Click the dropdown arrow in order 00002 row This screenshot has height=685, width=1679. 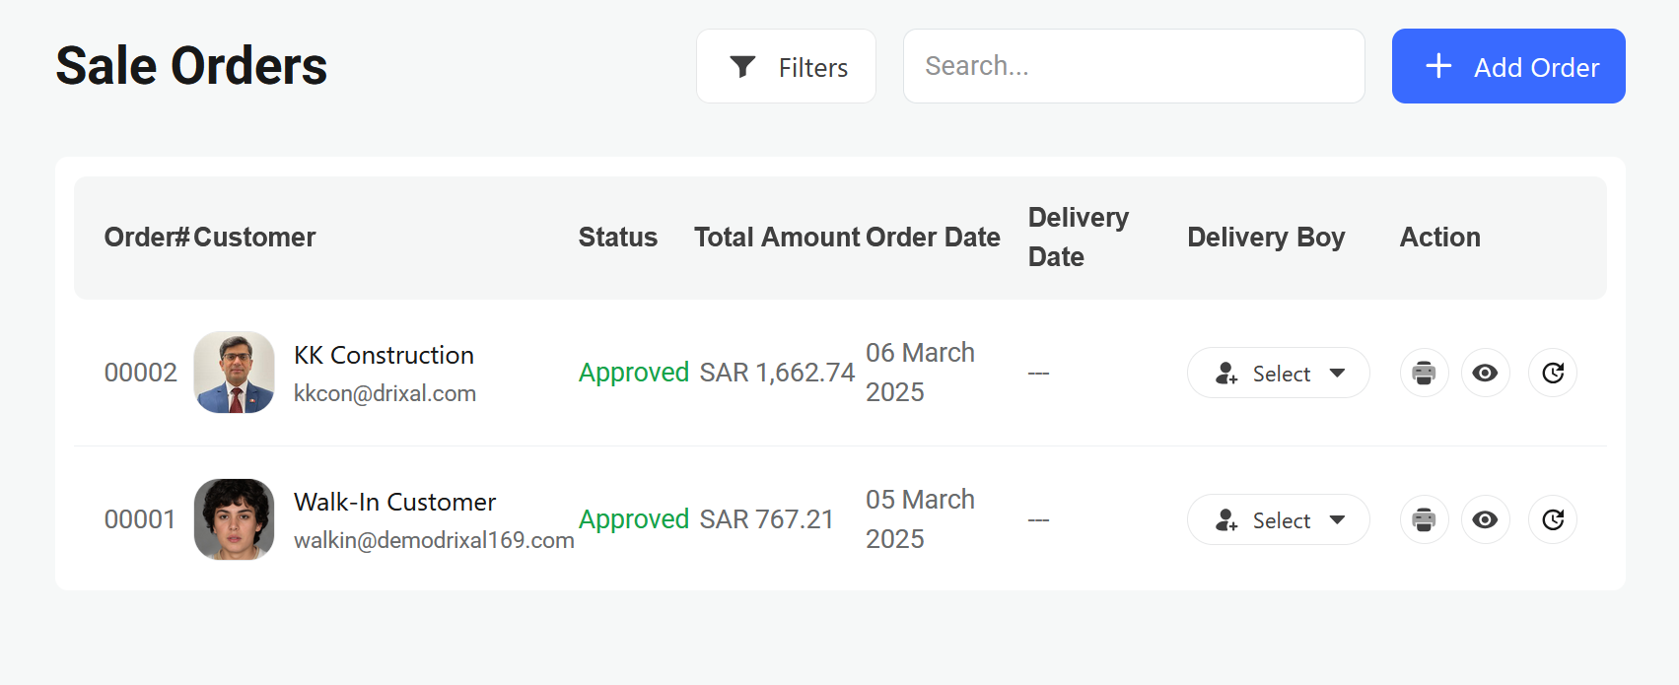tap(1337, 374)
